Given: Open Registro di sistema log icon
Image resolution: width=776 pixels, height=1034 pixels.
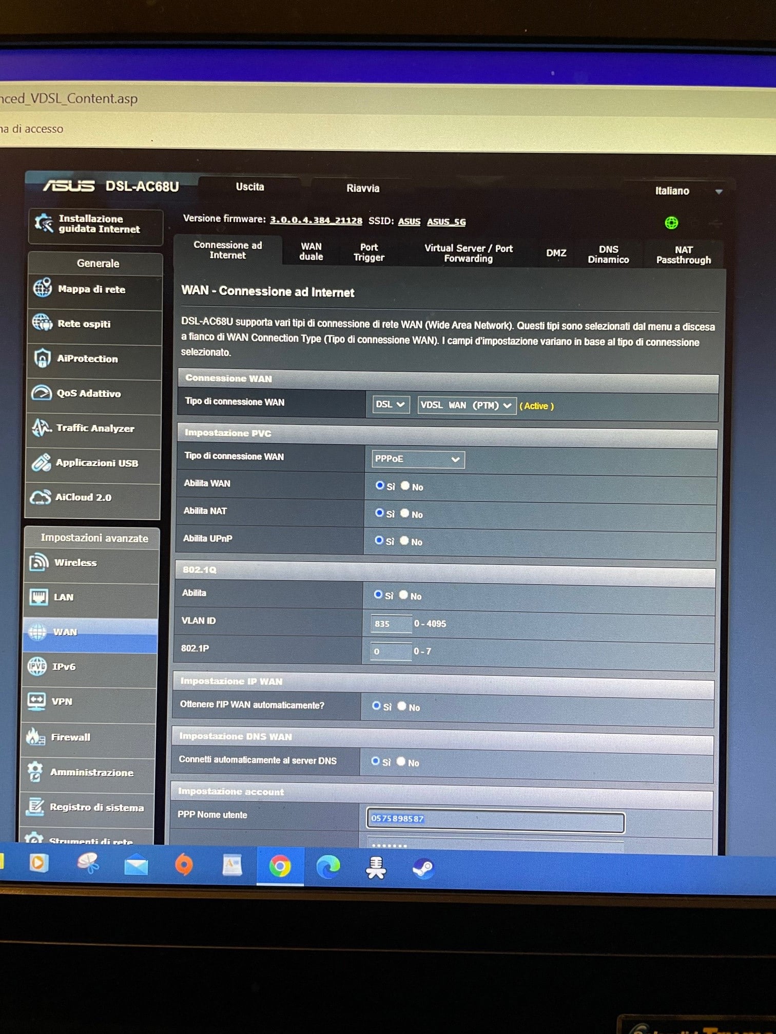Looking at the screenshot, I should click(34, 807).
